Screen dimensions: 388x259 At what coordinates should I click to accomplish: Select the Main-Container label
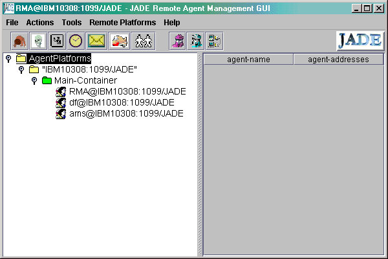point(85,80)
